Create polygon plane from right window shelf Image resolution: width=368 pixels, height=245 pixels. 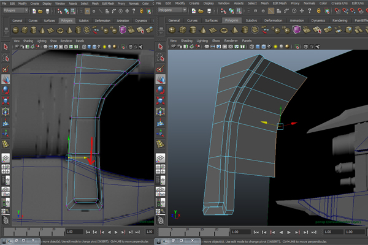[213, 30]
